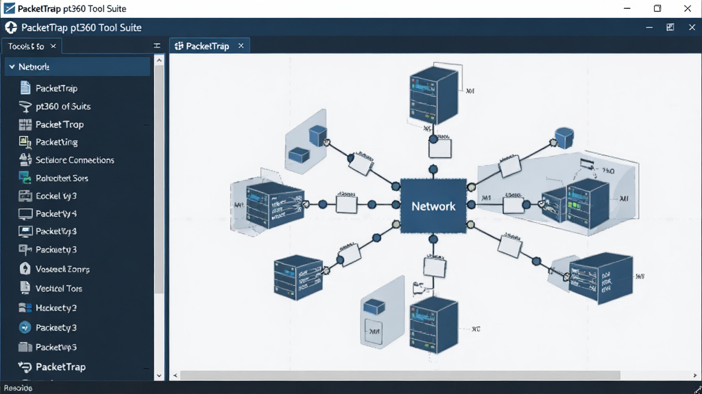Open the Vosteel Zonrs item
The image size is (702, 394).
coord(62,269)
